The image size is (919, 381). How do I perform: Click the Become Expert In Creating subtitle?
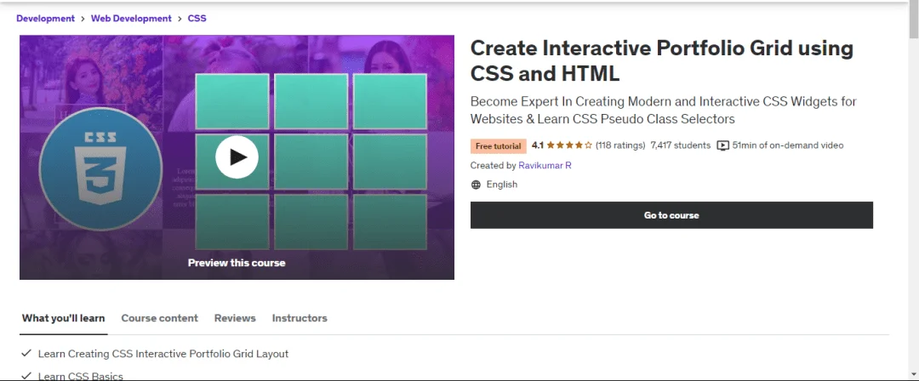pos(664,111)
